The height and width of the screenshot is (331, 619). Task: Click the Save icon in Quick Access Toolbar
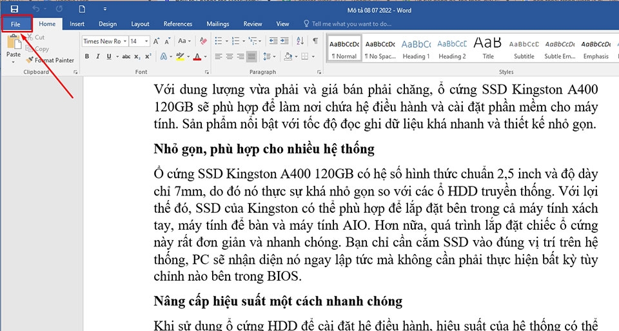15,9
